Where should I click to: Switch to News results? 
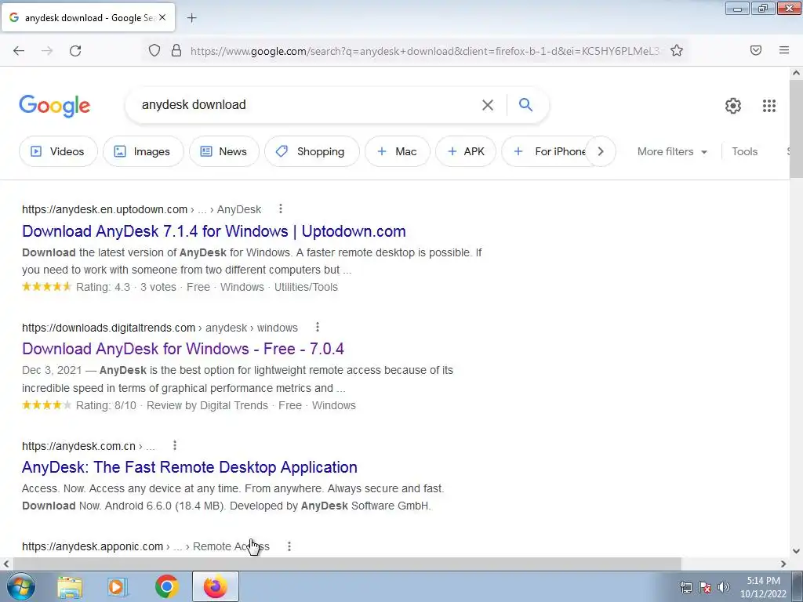point(223,151)
